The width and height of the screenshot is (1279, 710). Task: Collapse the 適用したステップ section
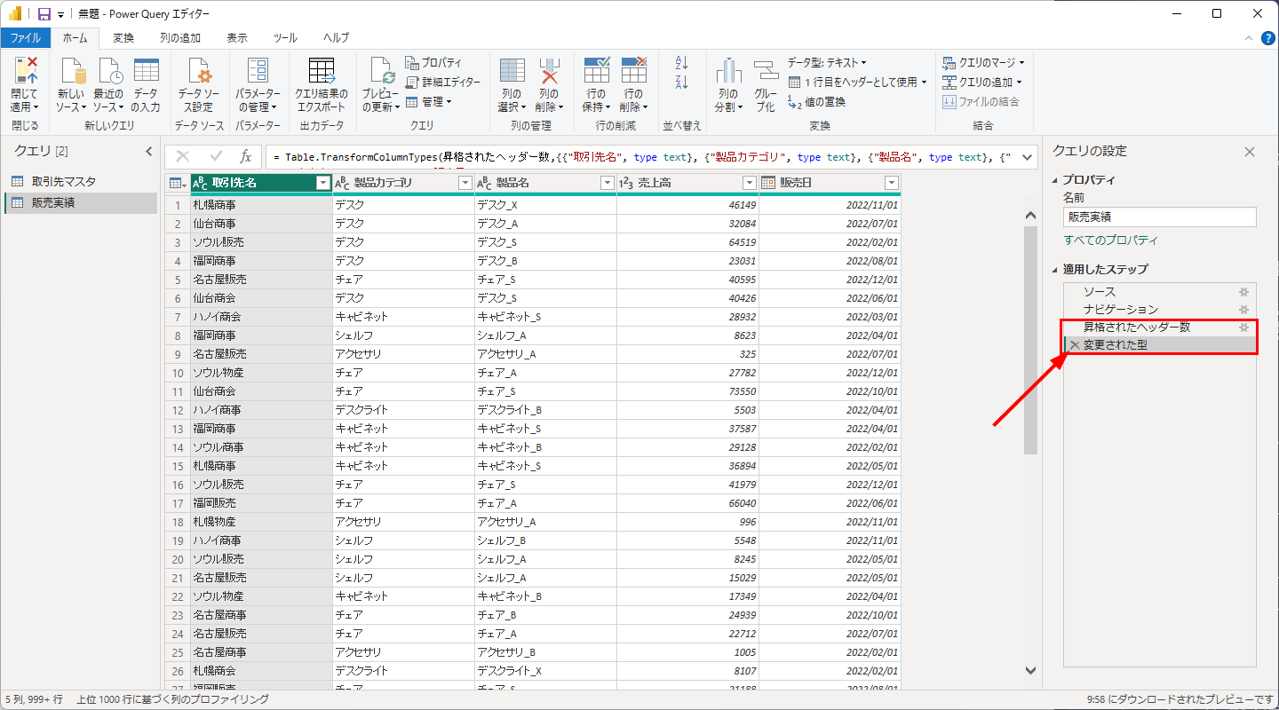click(x=1054, y=270)
